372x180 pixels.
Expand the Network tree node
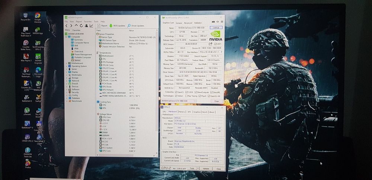click(x=67, y=80)
